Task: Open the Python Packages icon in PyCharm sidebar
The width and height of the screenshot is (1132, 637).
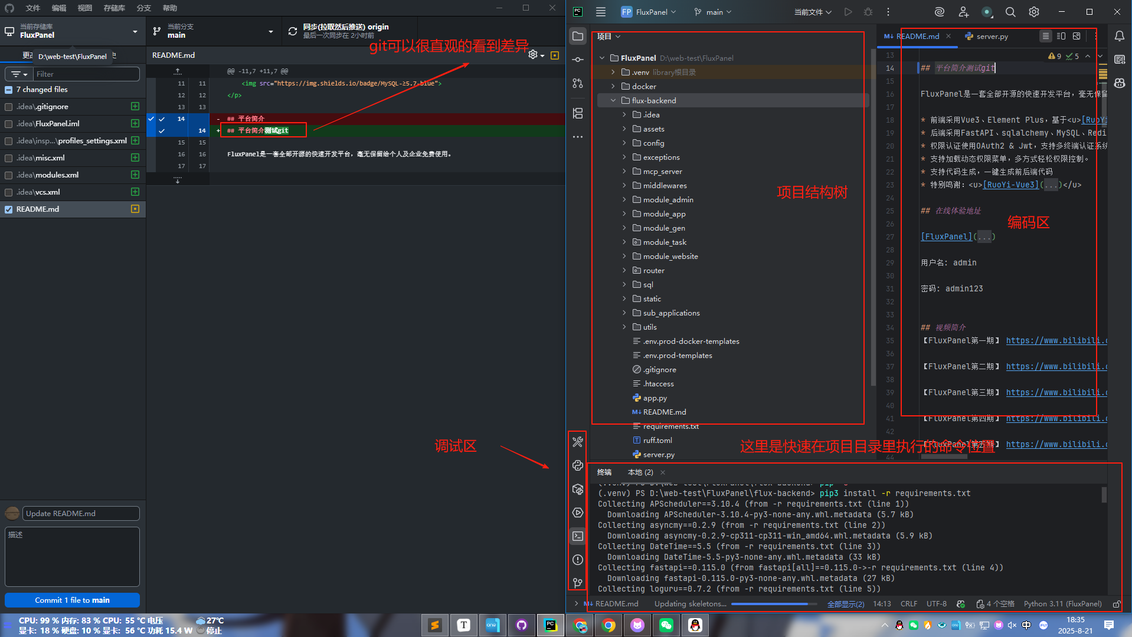Action: coord(578,489)
